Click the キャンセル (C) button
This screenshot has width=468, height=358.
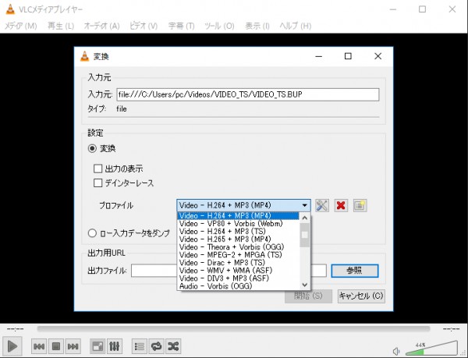coord(361,296)
